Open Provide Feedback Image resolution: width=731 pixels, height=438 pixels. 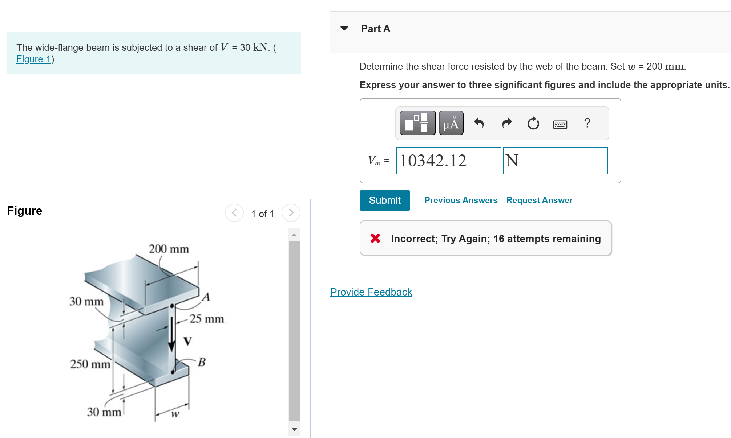pos(371,292)
